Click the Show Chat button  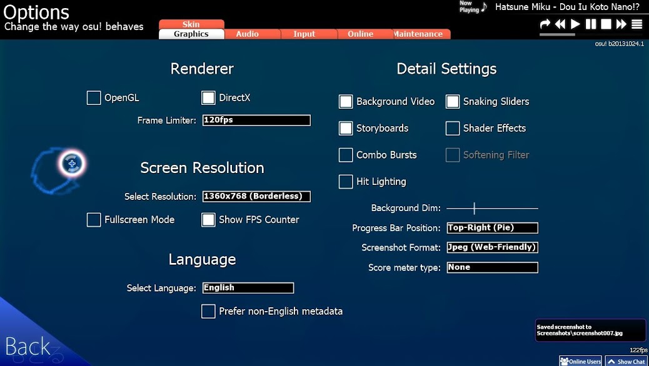click(626, 361)
